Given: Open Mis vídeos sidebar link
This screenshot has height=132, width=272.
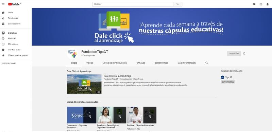Looking at the screenshot, I should [13, 44].
